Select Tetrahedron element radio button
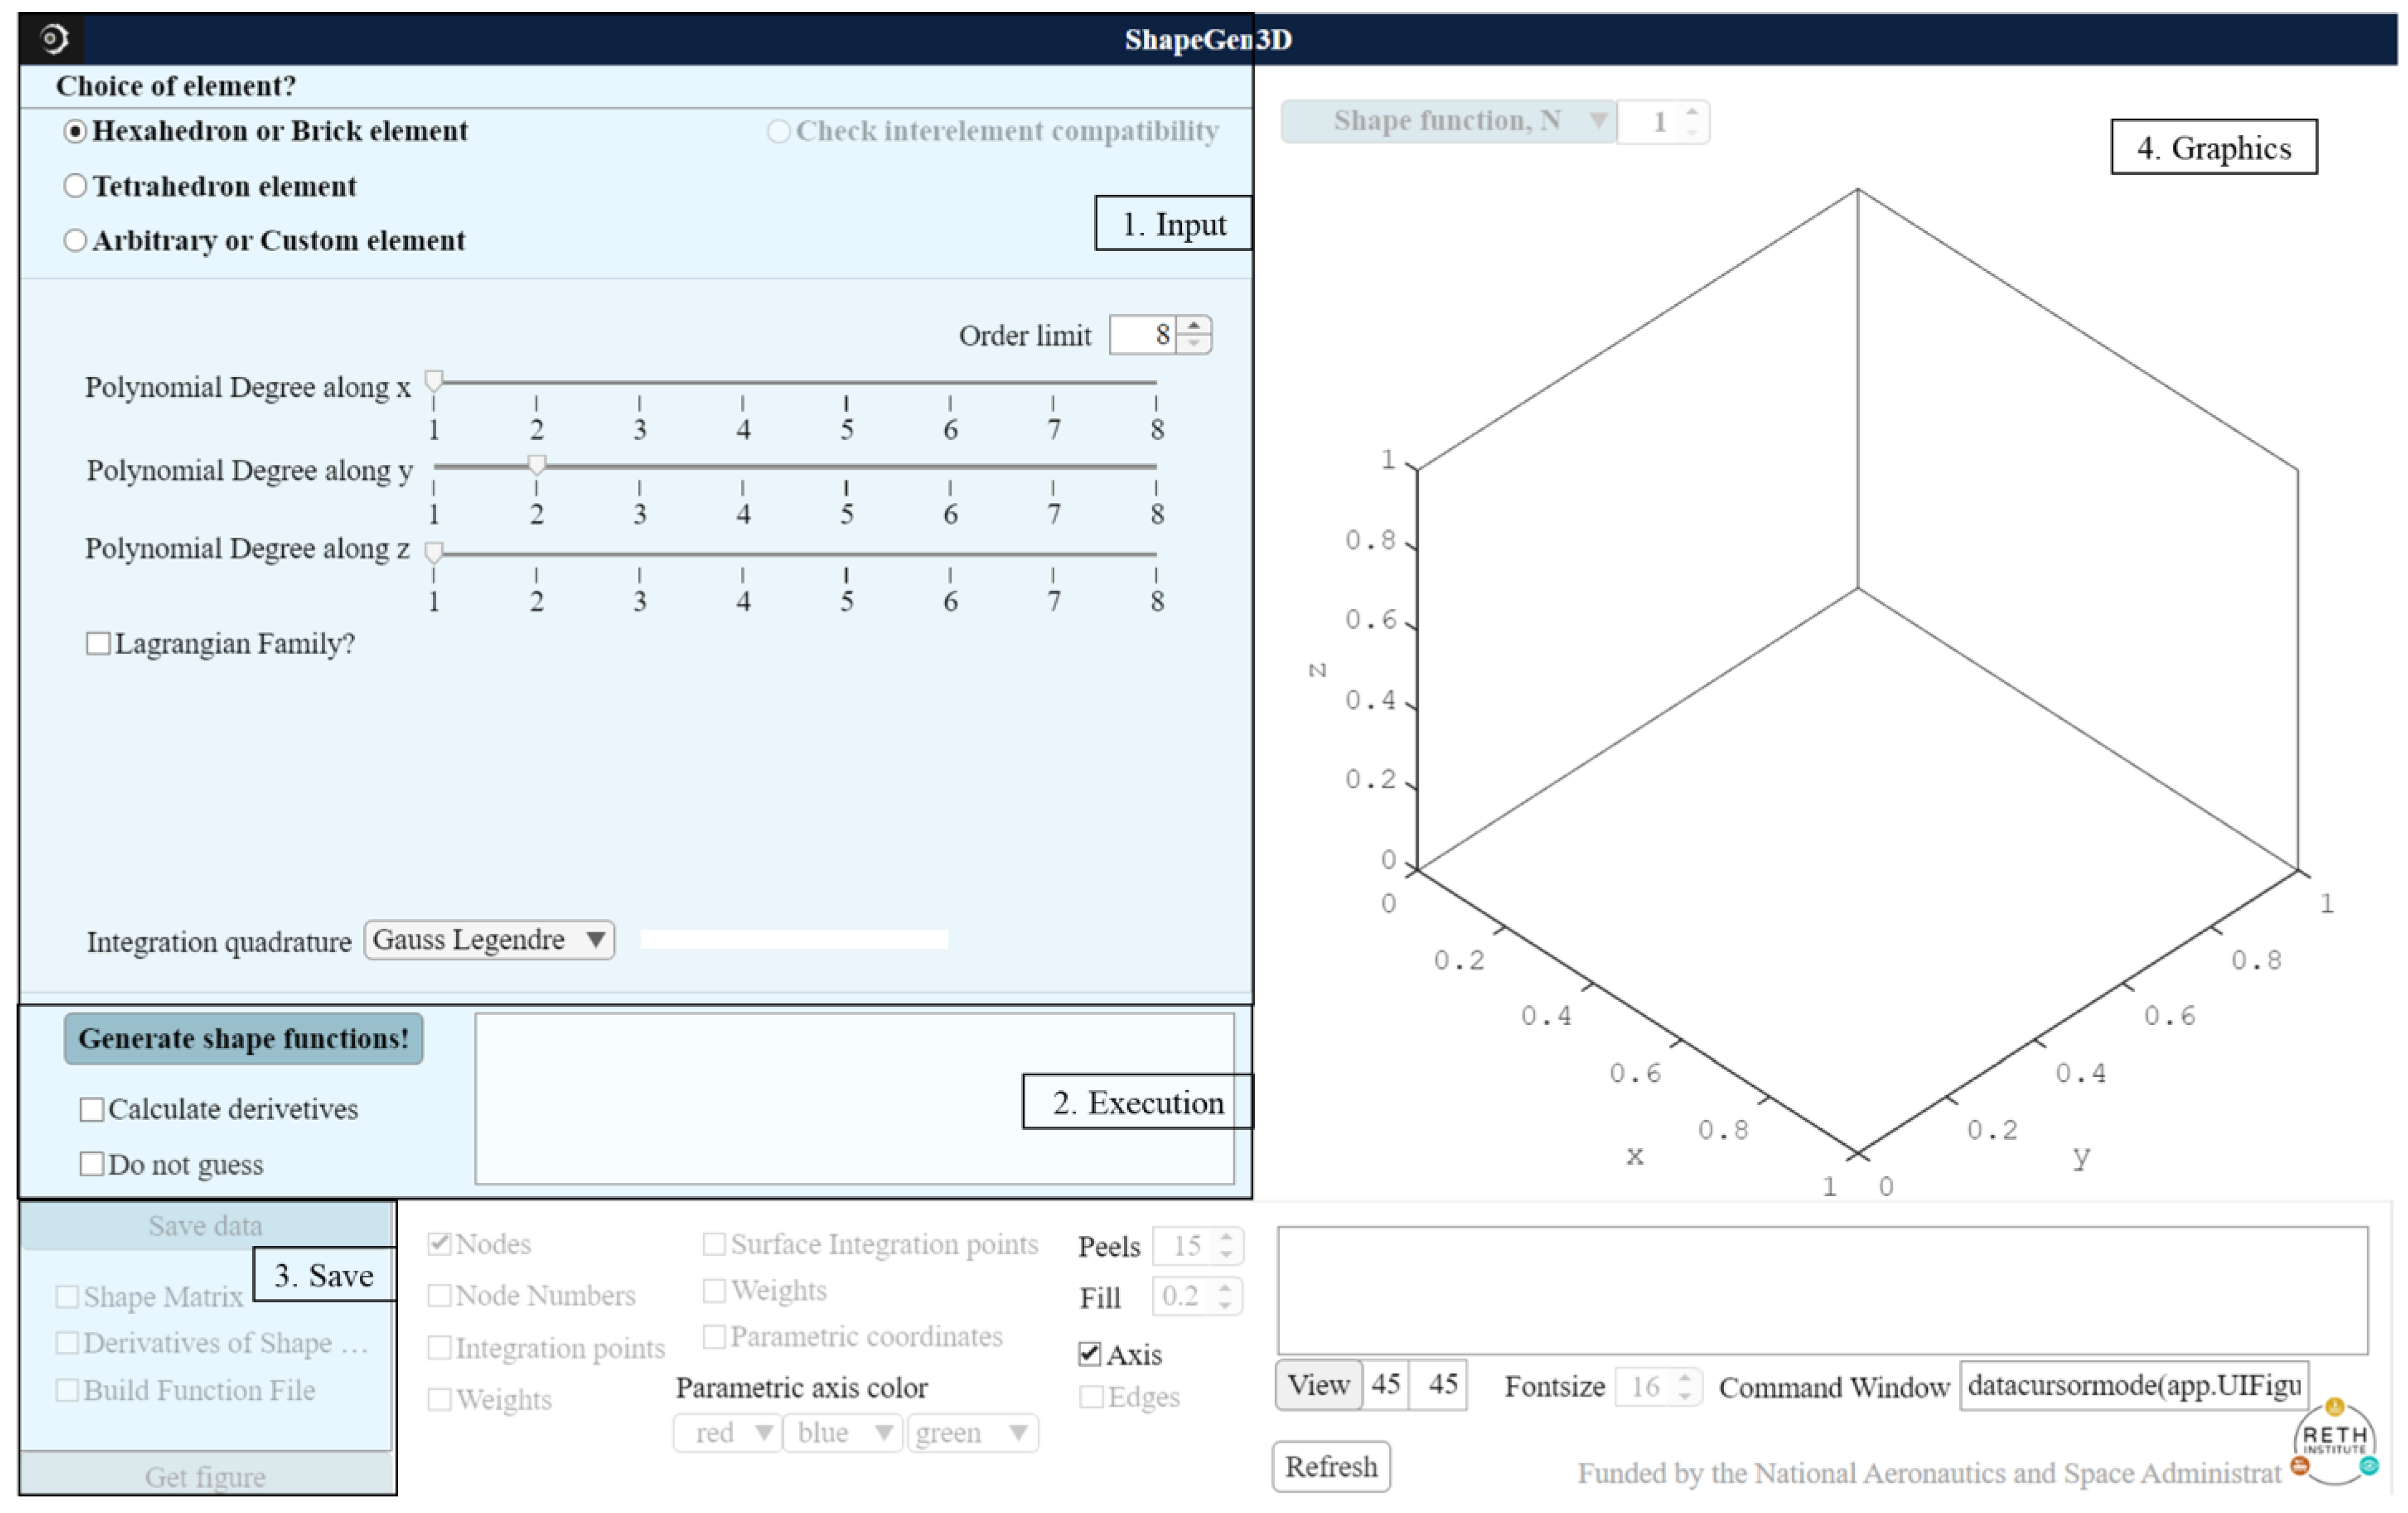2408x1513 pixels. pos(75,186)
